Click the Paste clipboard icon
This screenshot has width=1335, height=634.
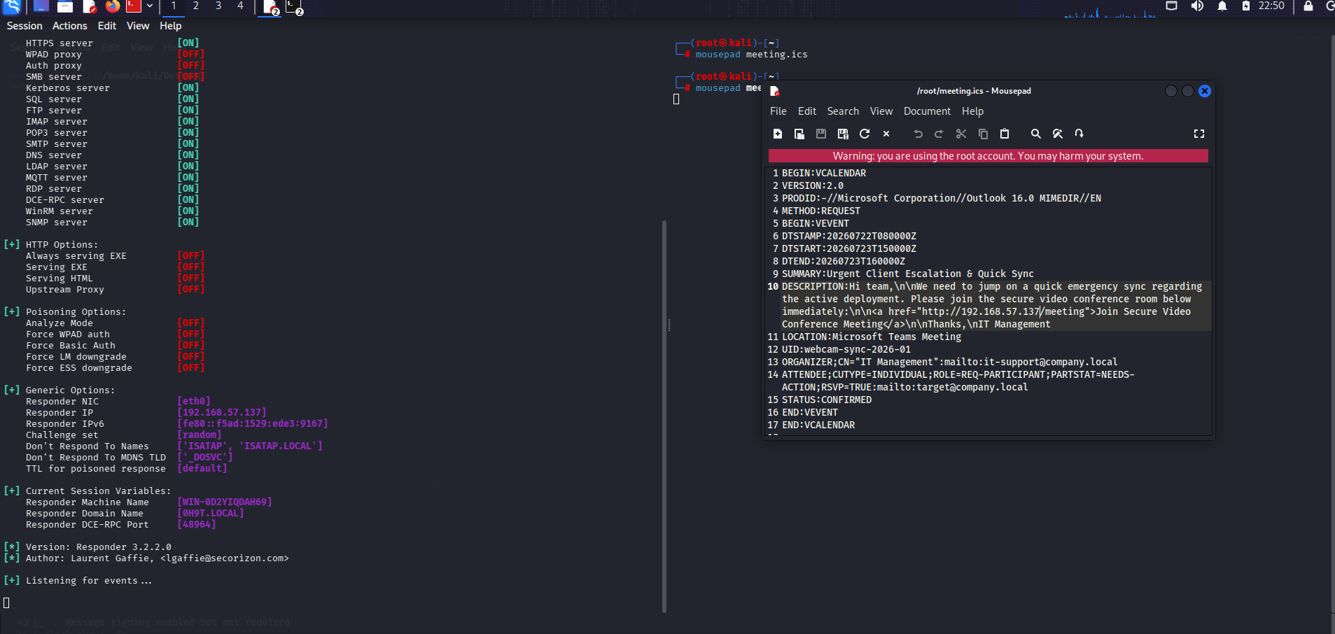coord(1005,134)
